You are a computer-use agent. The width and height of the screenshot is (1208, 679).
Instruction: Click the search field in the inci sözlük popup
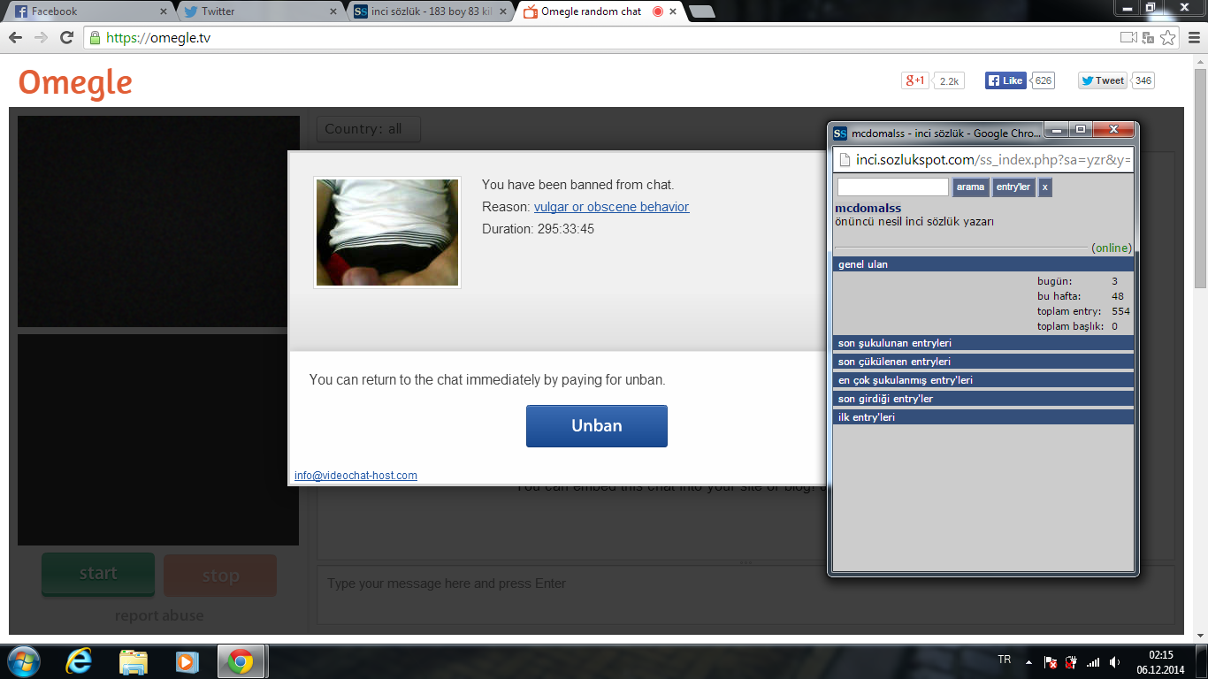(x=892, y=187)
